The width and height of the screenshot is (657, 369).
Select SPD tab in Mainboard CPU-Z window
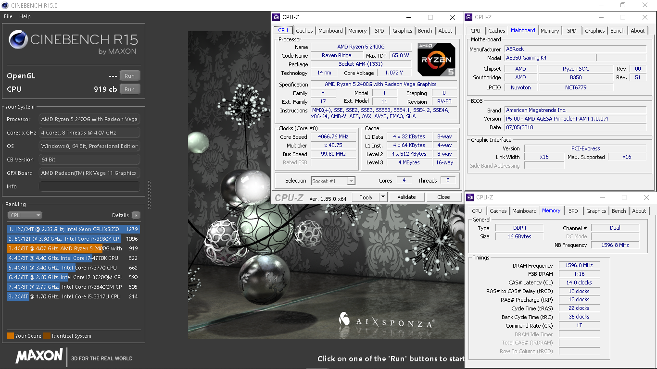[x=572, y=31]
